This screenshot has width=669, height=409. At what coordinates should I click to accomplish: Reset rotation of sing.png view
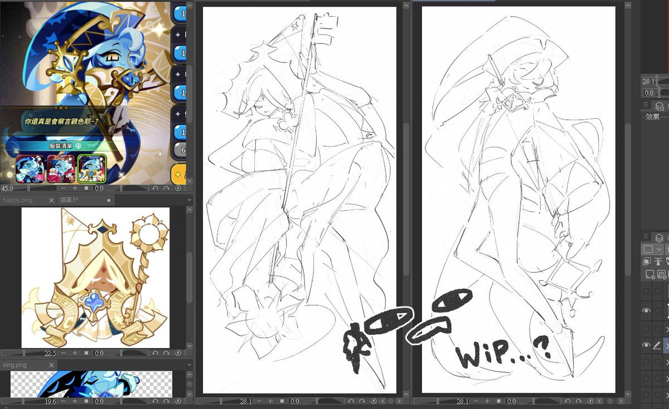(x=178, y=401)
